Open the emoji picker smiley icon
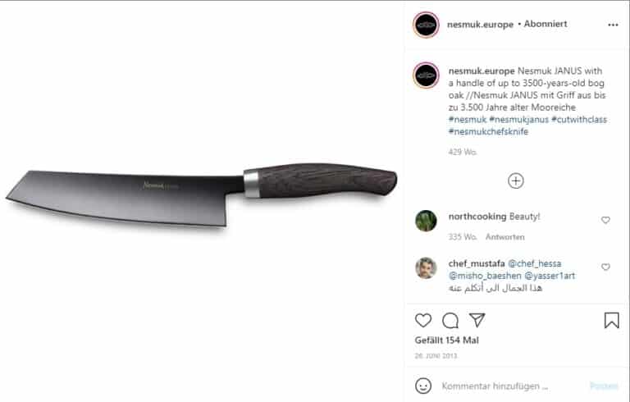The width and height of the screenshot is (630, 402). click(x=423, y=386)
